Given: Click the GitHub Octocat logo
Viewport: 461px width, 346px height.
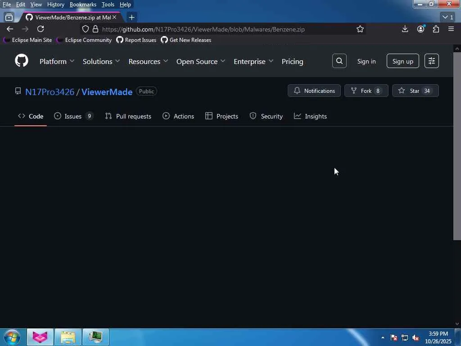Looking at the screenshot, I should coord(22,61).
